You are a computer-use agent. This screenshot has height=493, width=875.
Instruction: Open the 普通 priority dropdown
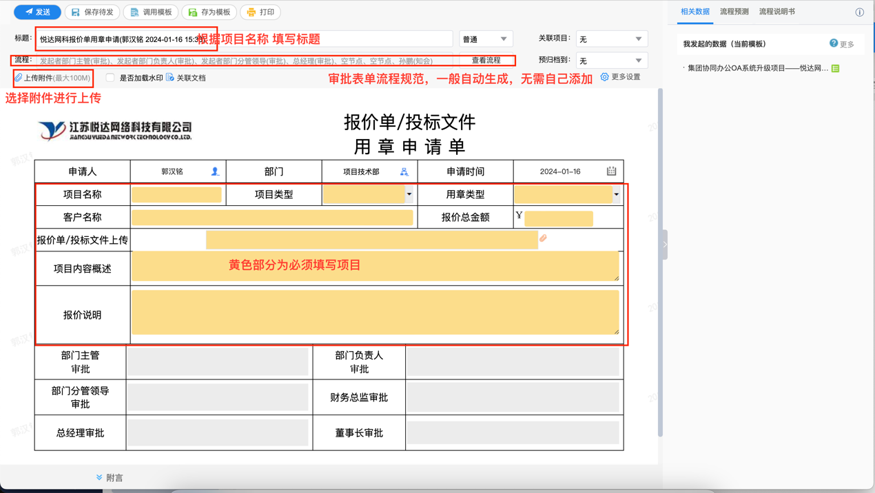[486, 39]
